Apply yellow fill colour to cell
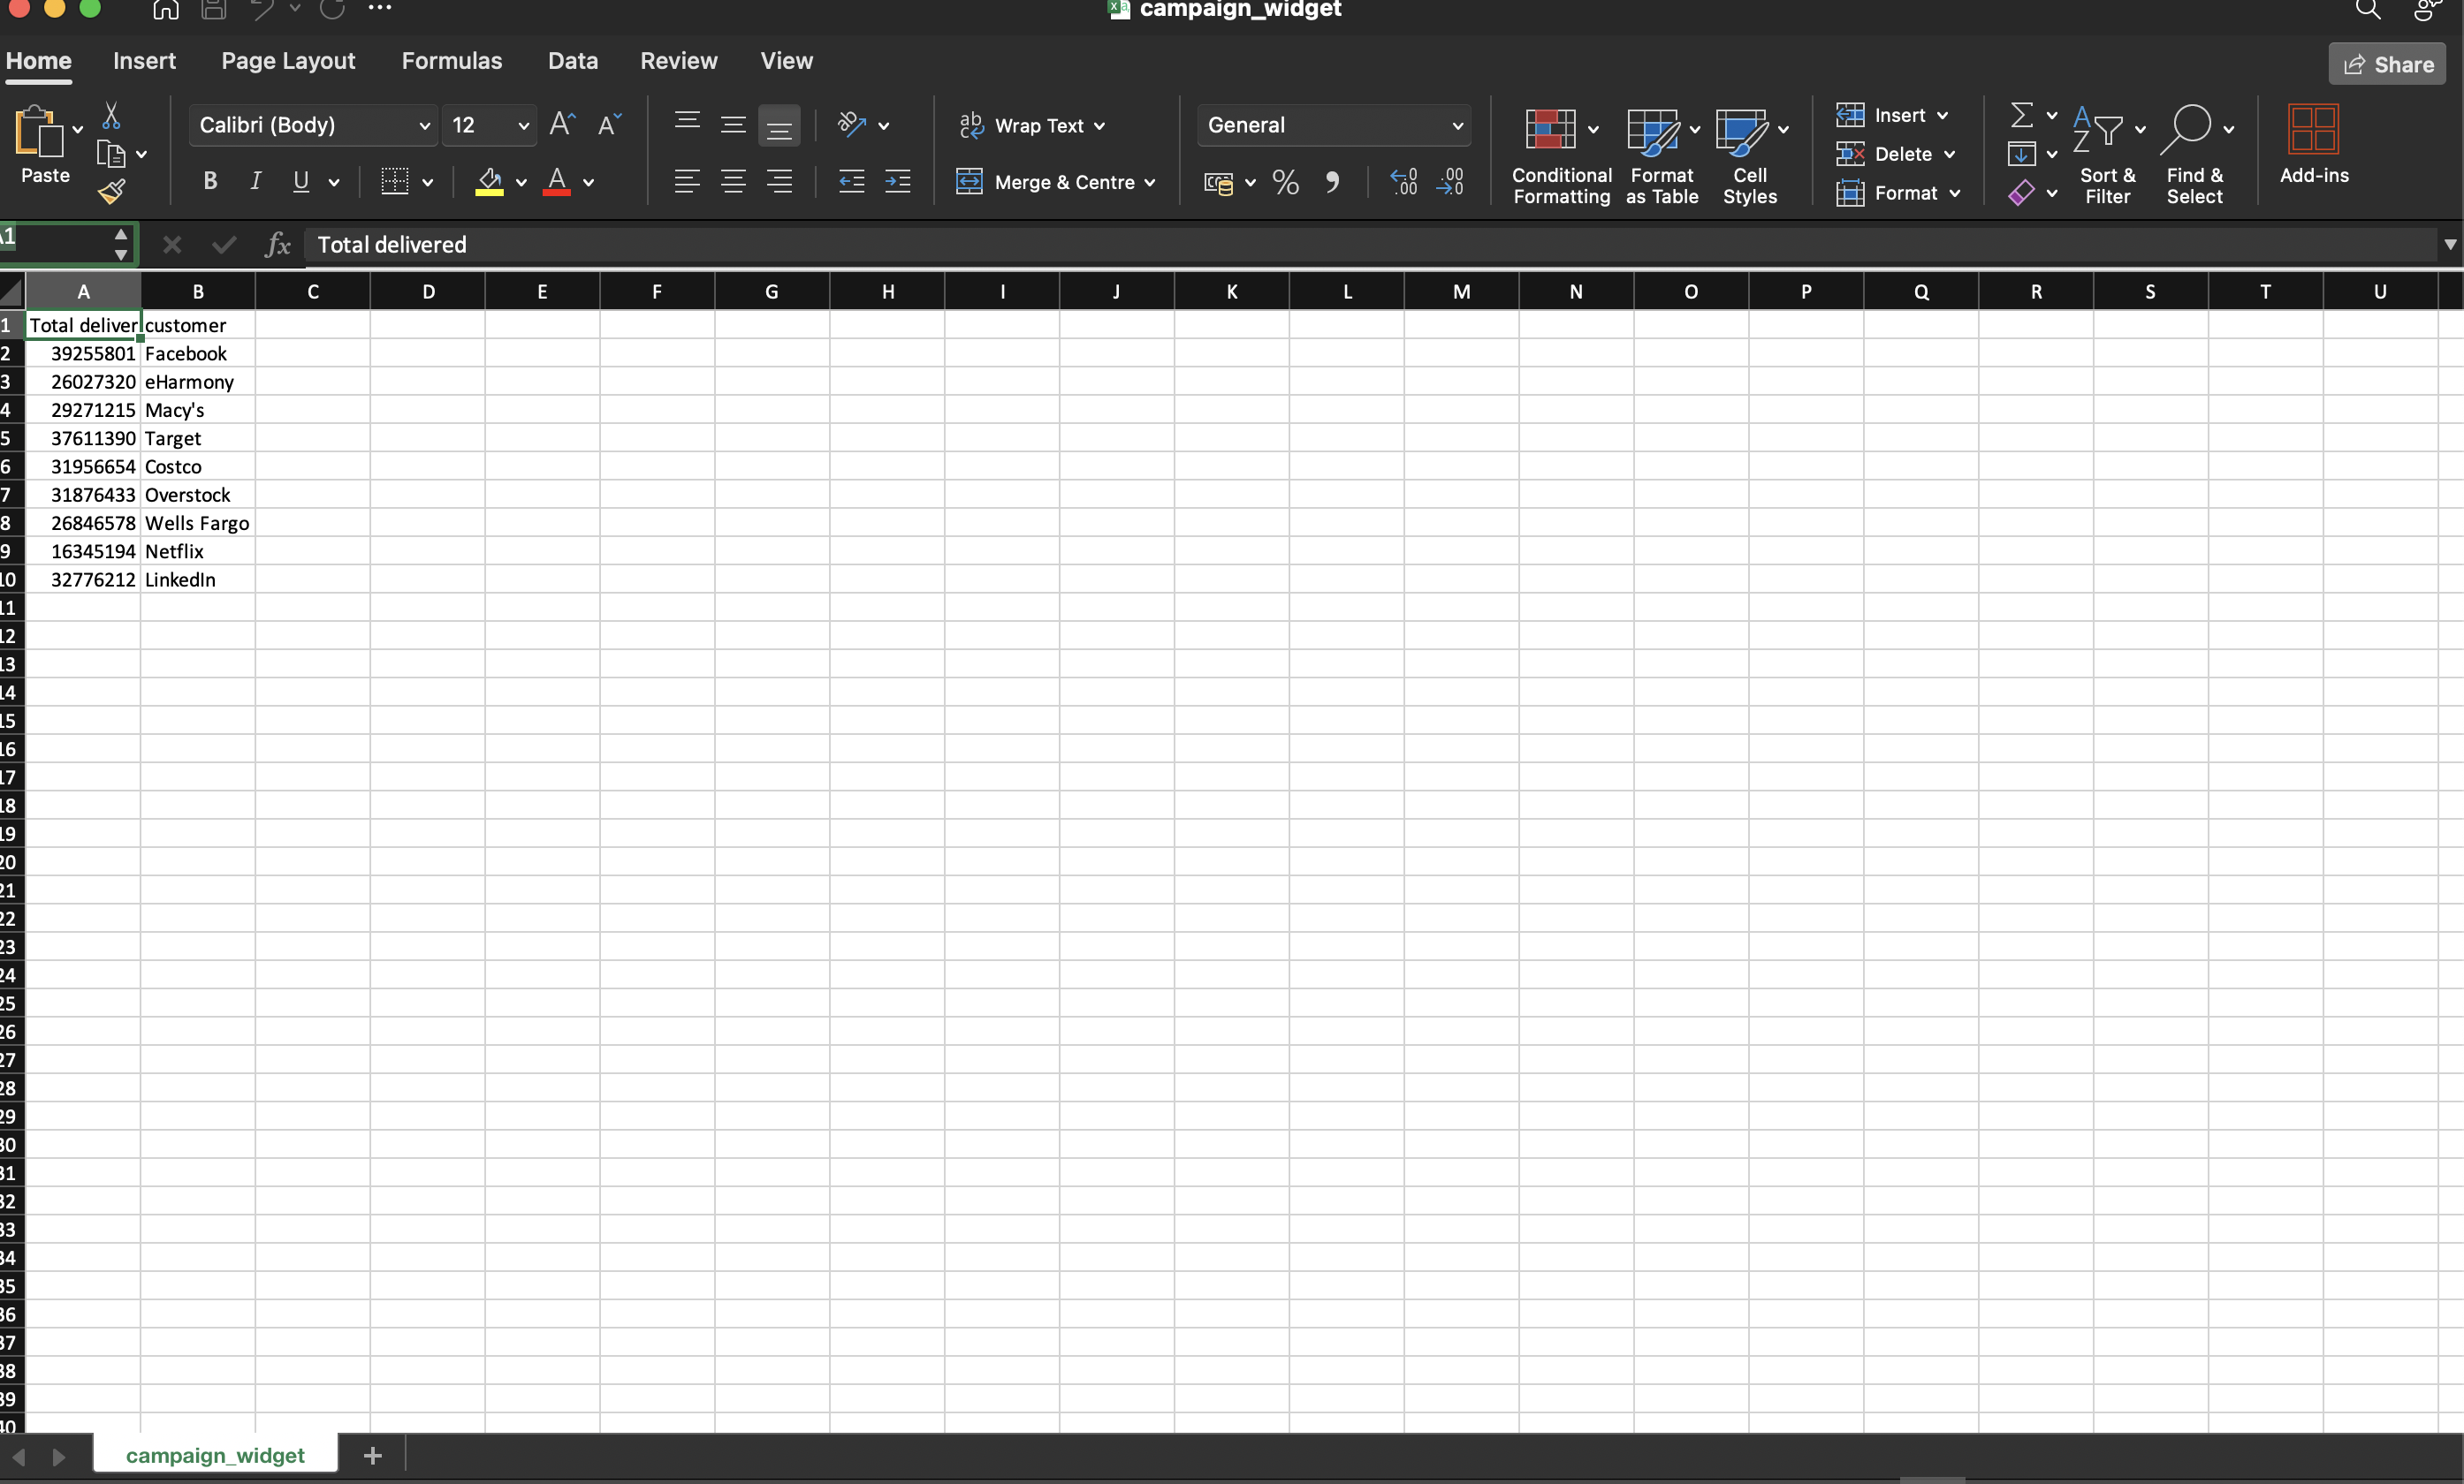 tap(489, 181)
